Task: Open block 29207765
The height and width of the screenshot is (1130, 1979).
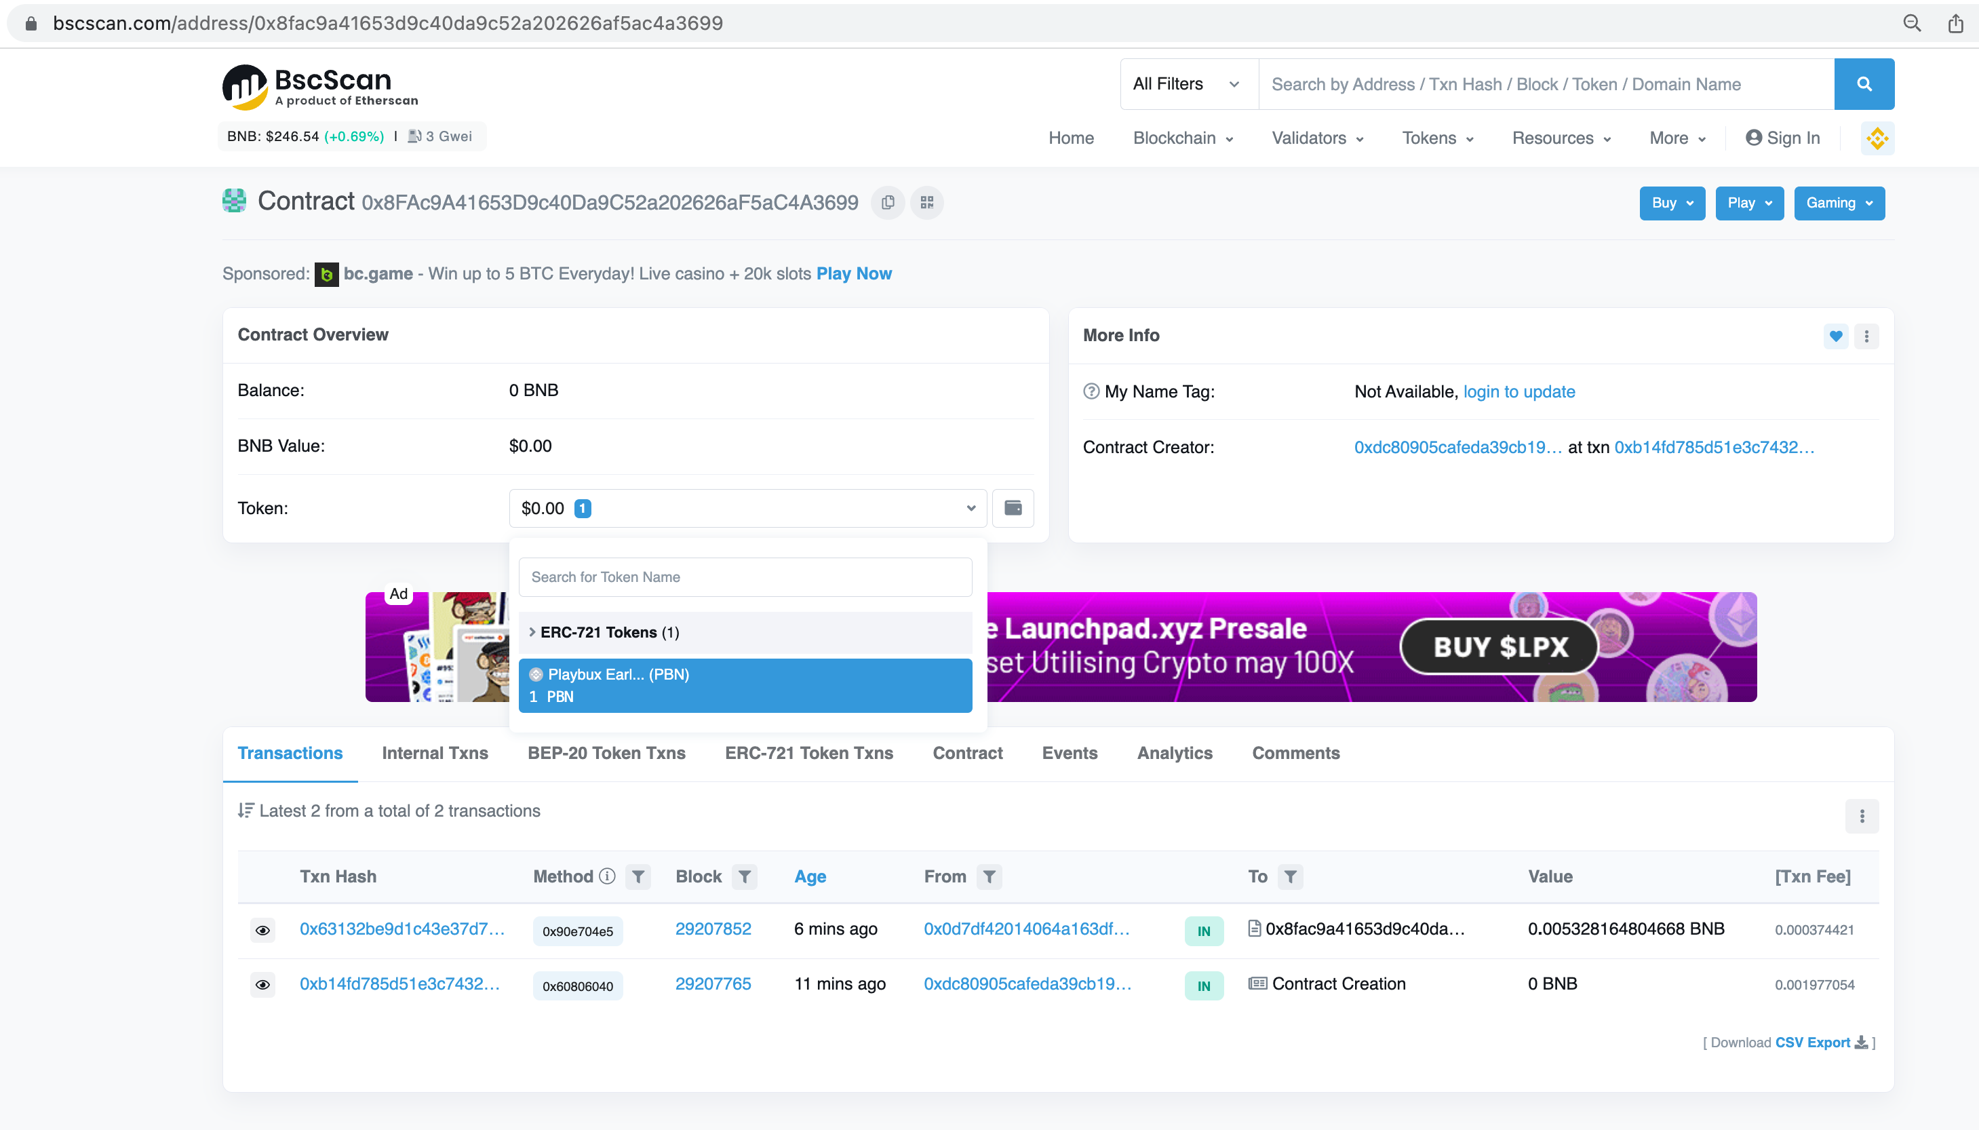Action: point(713,984)
